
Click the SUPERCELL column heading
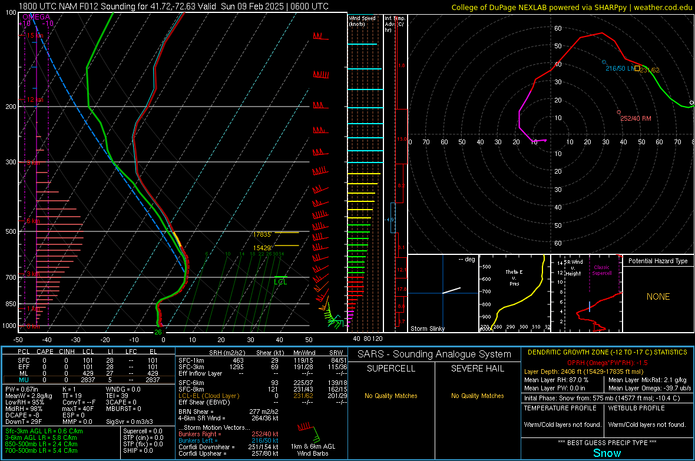(x=391, y=369)
